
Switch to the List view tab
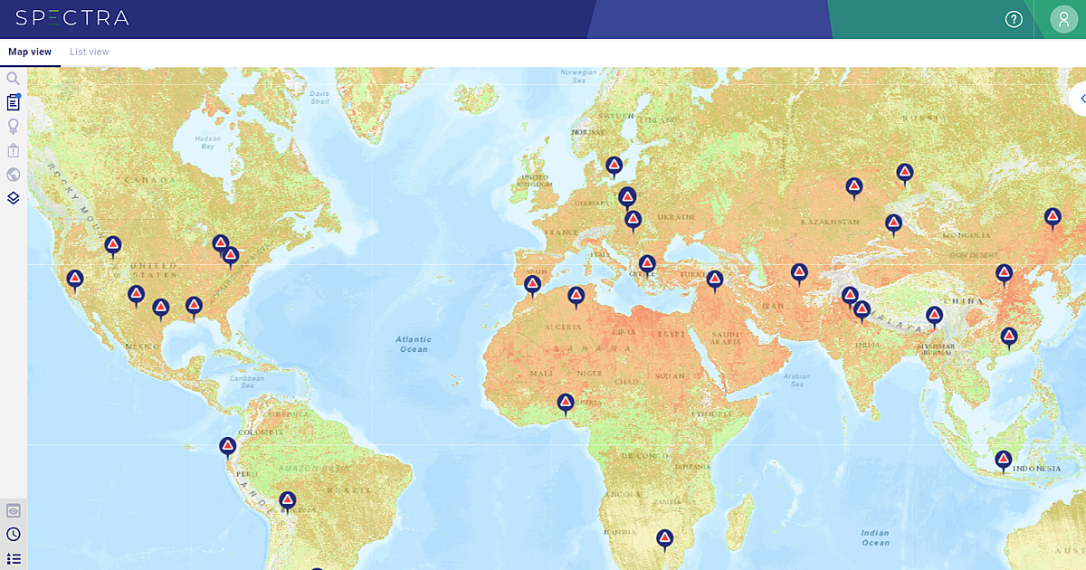89,52
